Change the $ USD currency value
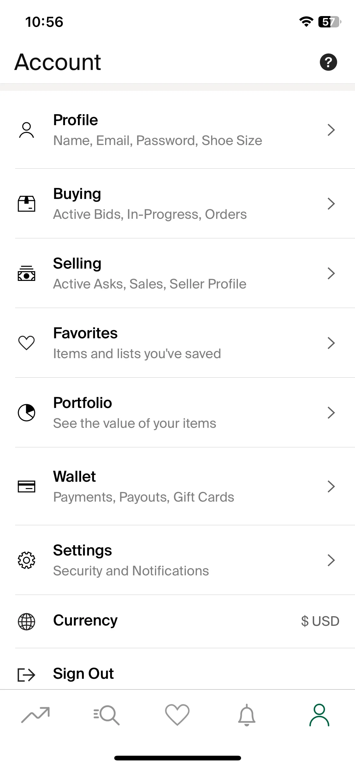Viewport: 355px width, 768px height. pos(320,621)
